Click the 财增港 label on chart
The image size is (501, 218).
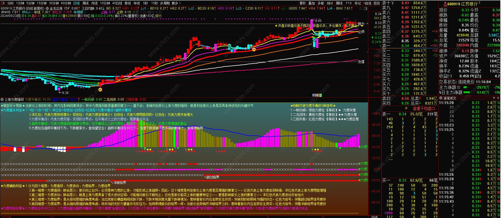(x=317, y=95)
